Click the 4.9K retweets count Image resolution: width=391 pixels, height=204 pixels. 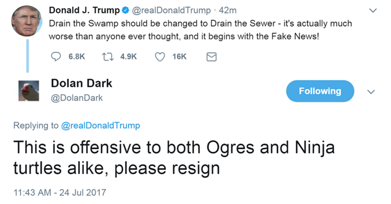tap(128, 57)
